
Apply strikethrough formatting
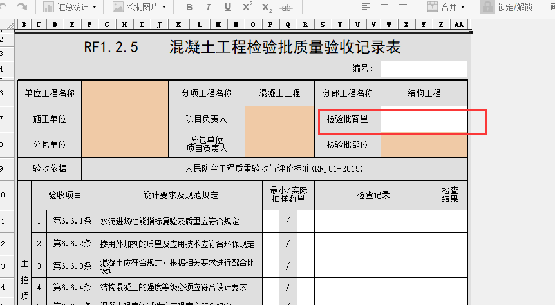click(287, 7)
